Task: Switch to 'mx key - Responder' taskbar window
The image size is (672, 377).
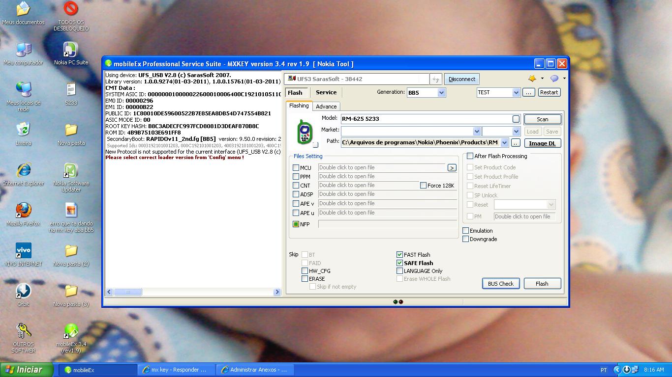Action: (x=177, y=370)
